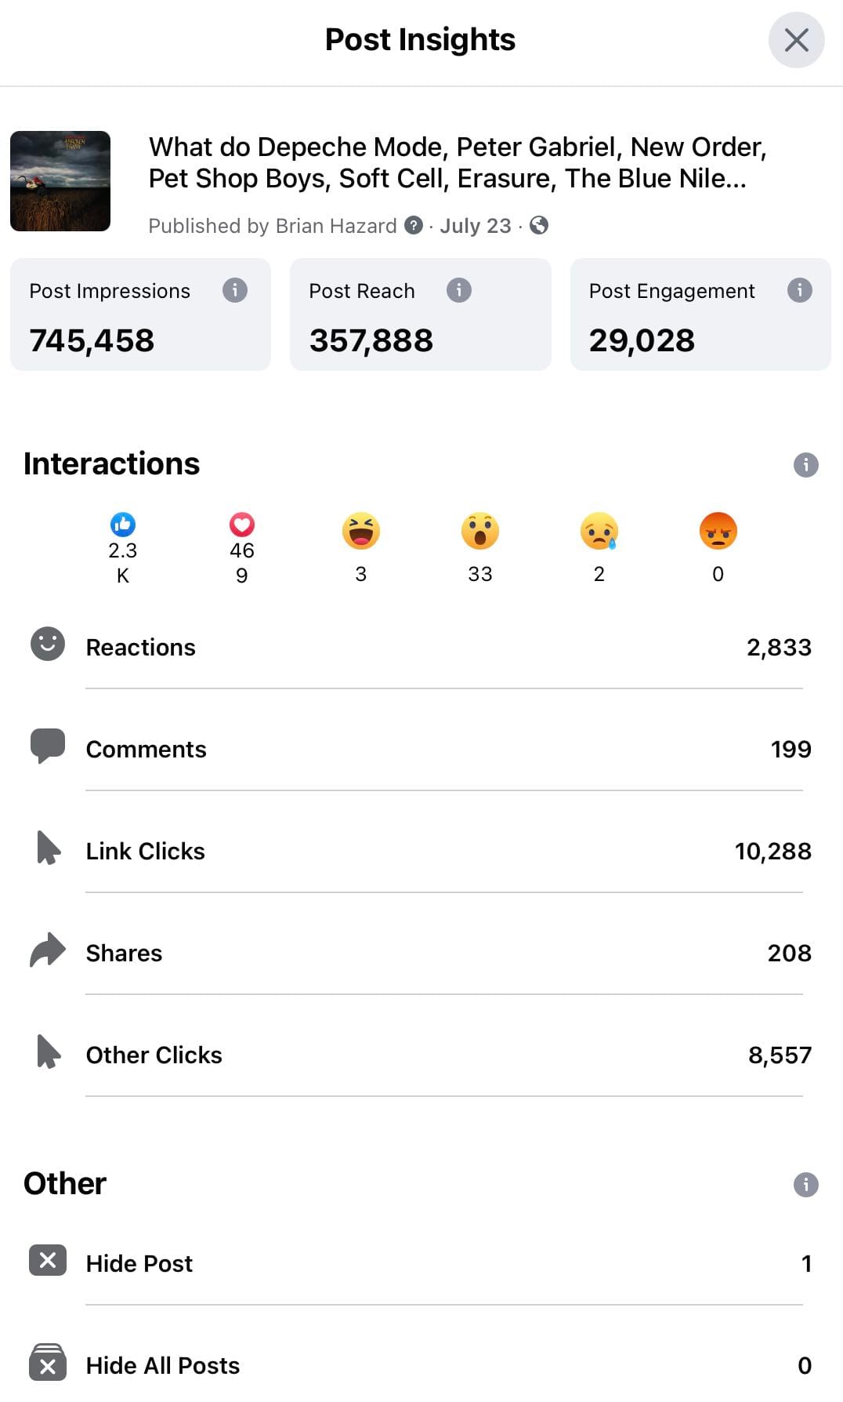Open the post album cover thumbnail

(x=60, y=181)
